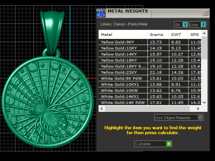Click the 10.03 DWT value
215x161 pixels.
pyautogui.click(x=177, y=78)
